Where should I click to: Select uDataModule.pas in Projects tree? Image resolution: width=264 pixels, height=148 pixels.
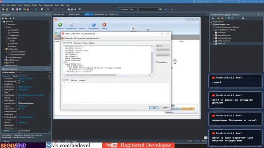click(x=224, y=41)
